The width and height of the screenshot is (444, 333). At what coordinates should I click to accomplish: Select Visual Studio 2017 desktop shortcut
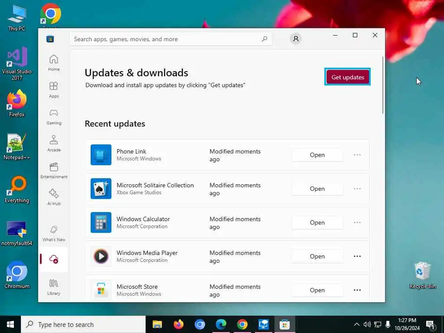click(x=17, y=63)
